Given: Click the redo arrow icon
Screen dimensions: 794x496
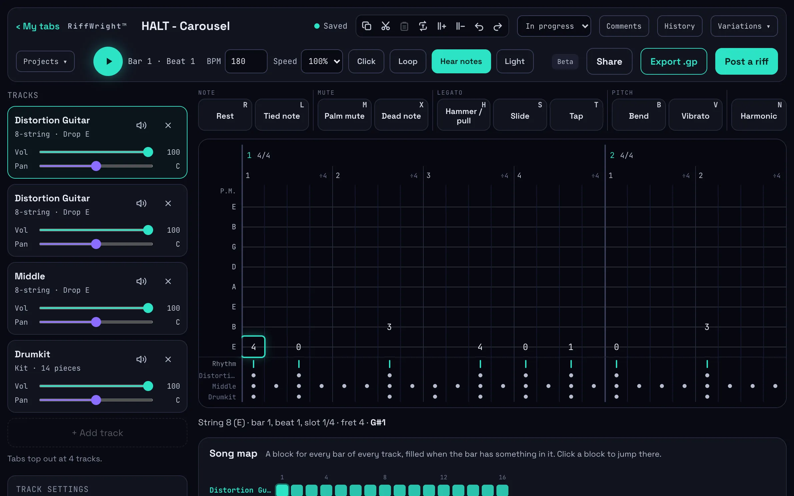Looking at the screenshot, I should click(x=497, y=26).
